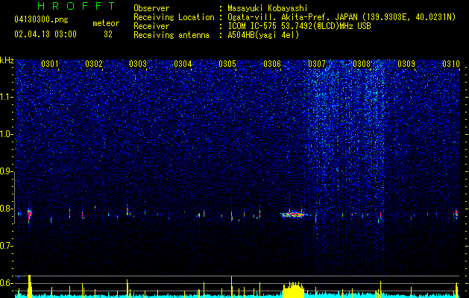Image resolution: width=469 pixels, height=298 pixels.
Task: Click the 0308 time marker
Action: click(362, 64)
